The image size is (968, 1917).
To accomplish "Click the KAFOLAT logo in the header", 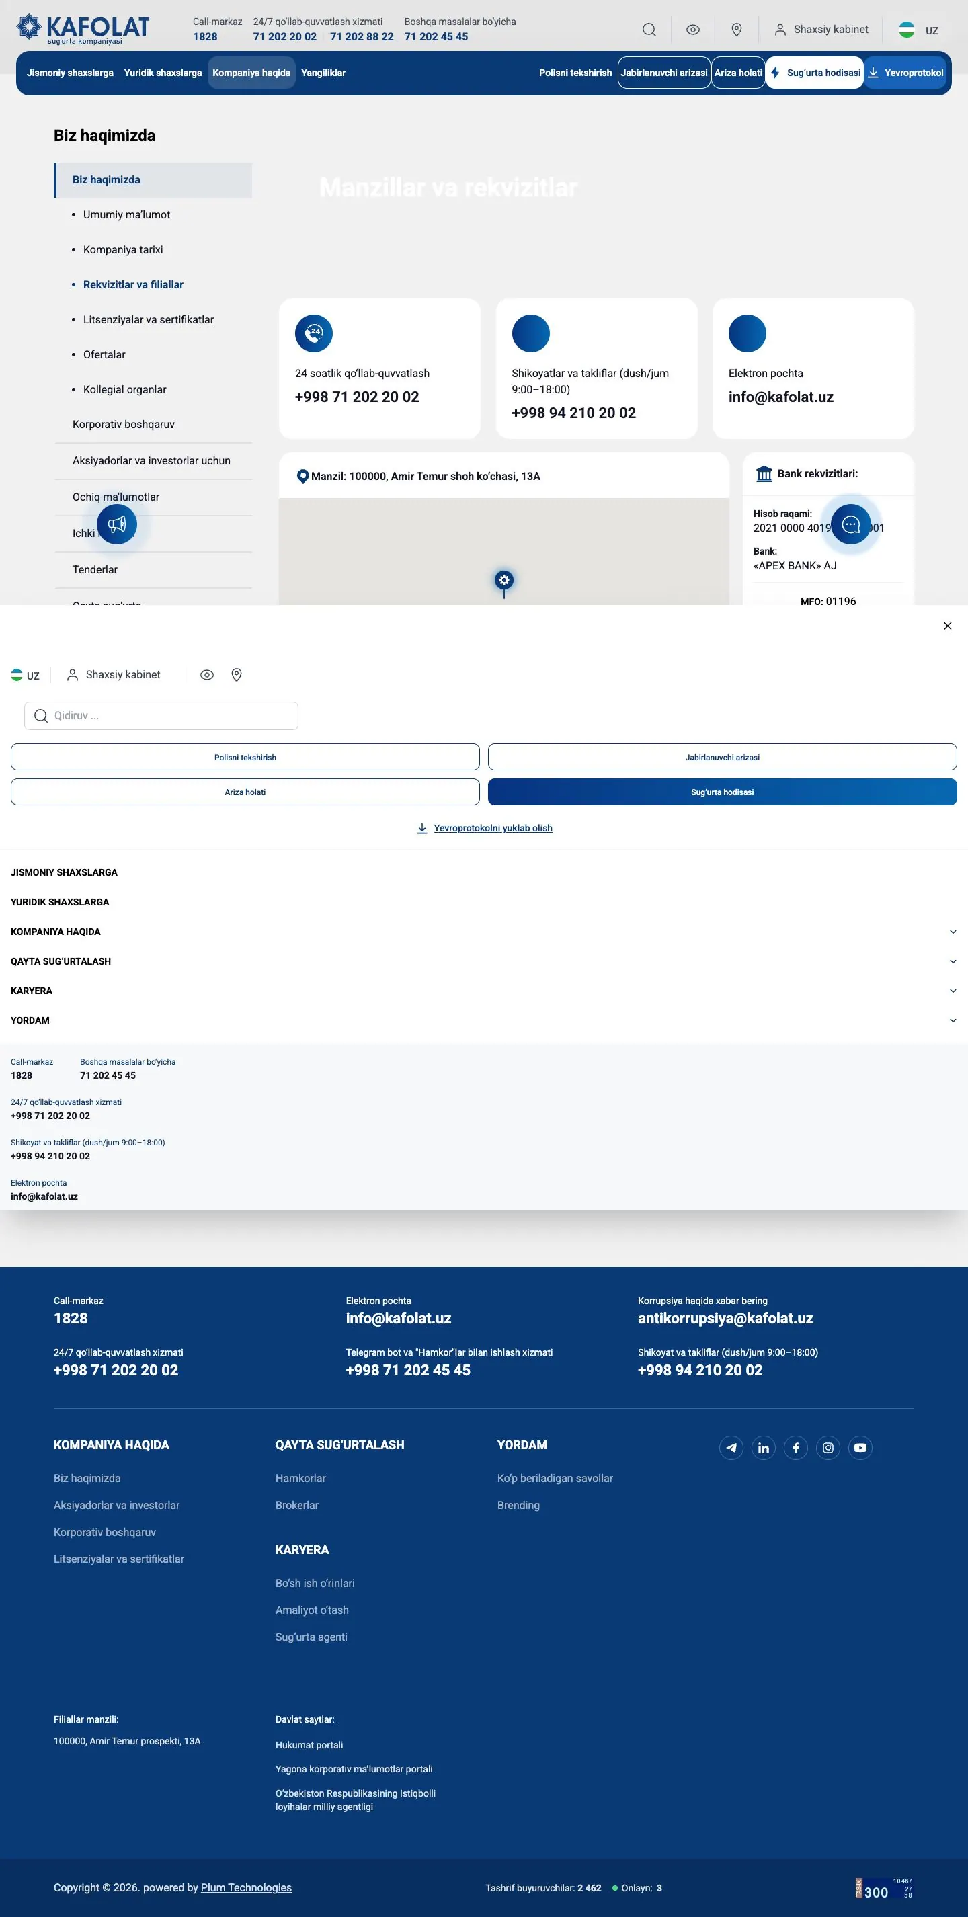I will pos(83,29).
